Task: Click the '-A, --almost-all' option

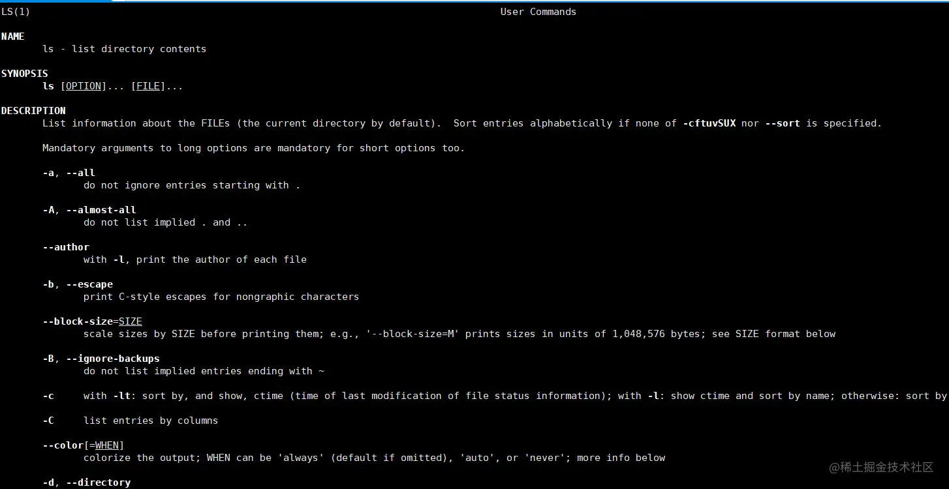Action: [x=89, y=210]
